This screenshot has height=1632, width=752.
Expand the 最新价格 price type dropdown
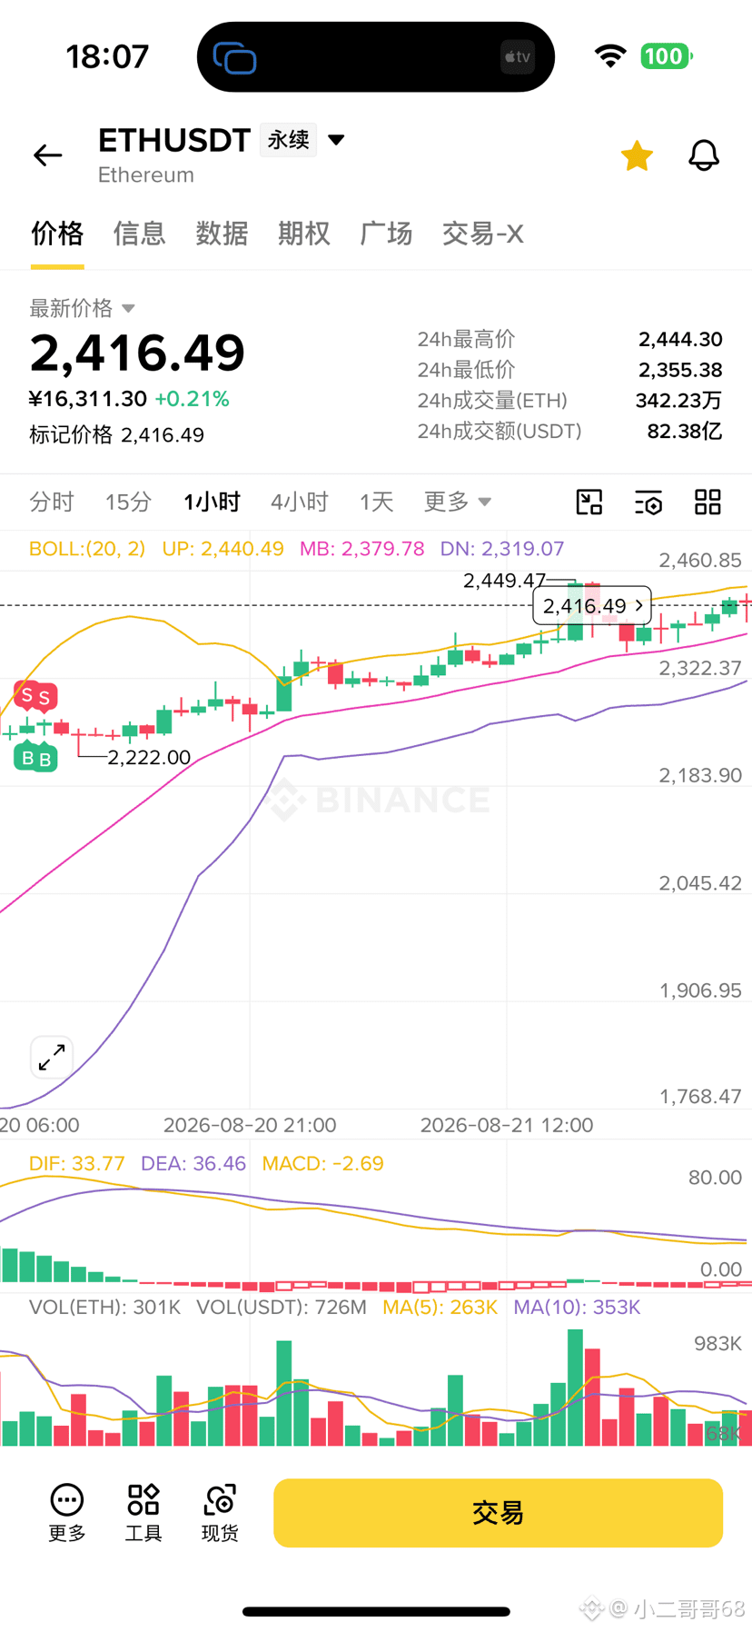coord(128,309)
